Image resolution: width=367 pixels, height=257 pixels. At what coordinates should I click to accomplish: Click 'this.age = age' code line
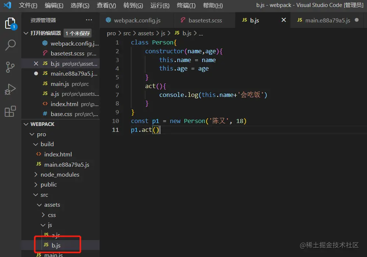coord(184,68)
